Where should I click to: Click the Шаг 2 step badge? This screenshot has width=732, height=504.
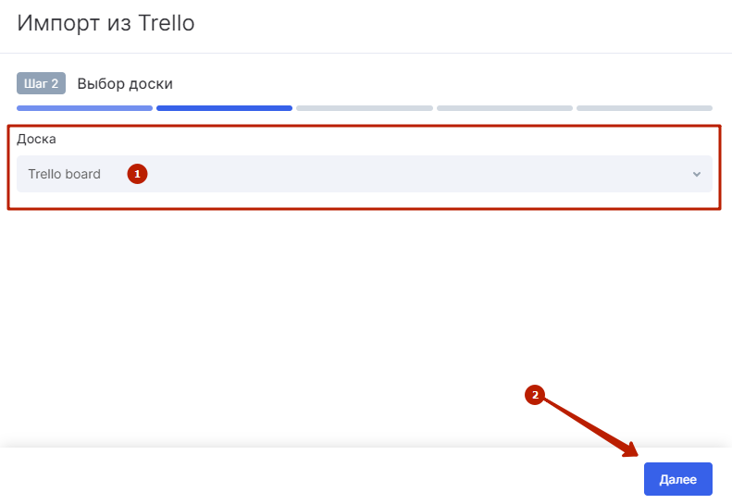(x=41, y=83)
